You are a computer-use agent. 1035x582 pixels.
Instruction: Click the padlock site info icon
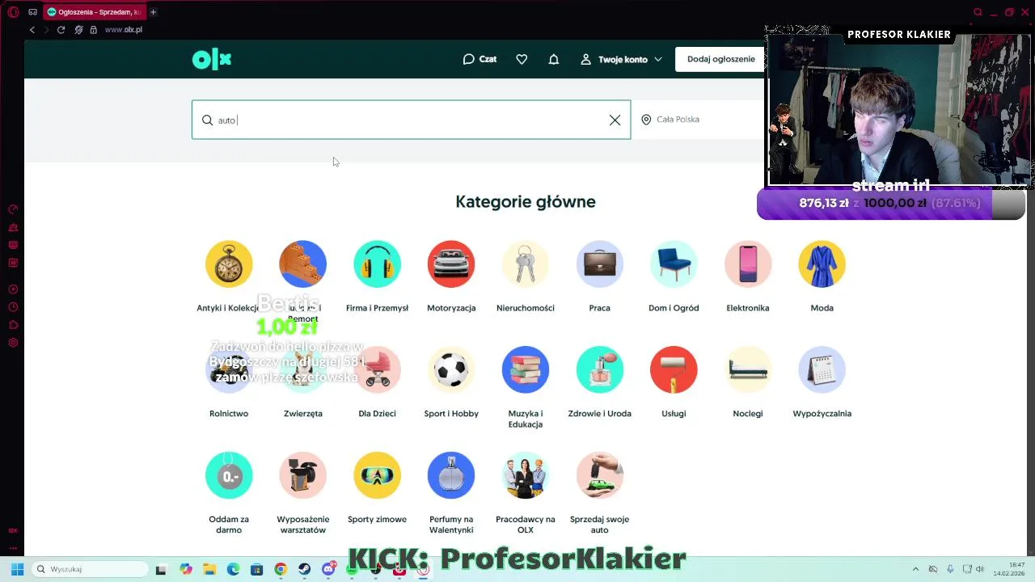94,30
